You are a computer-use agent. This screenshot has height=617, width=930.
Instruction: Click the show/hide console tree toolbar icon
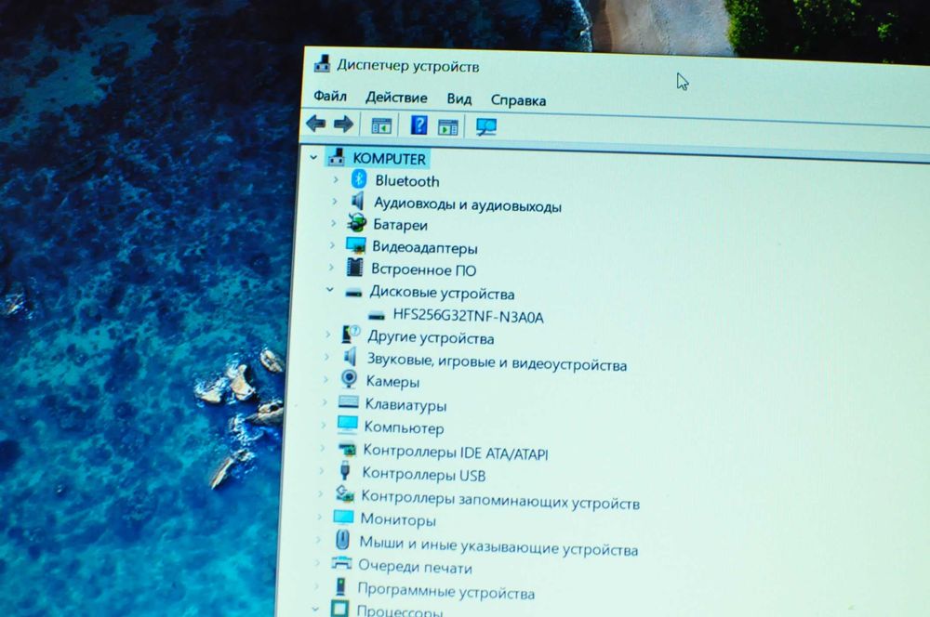[x=381, y=125]
